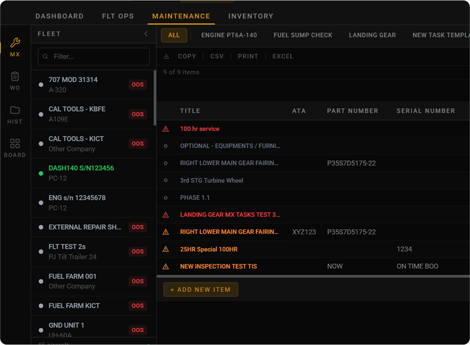Open the BOARD grid icon
The image size is (470, 345).
coord(15,143)
